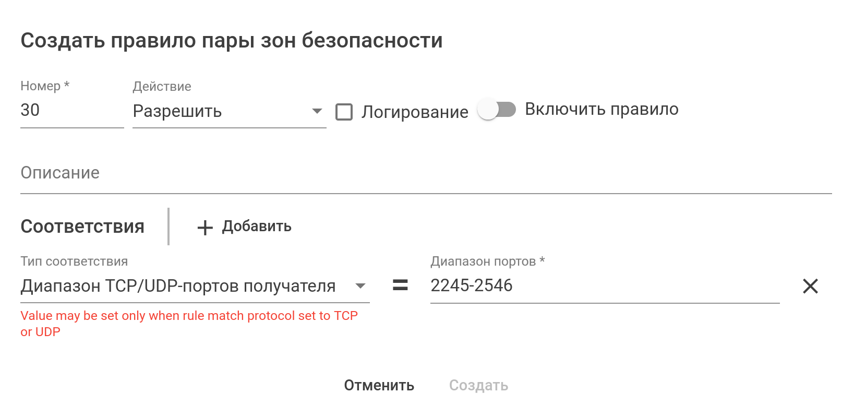Toggle the Включить правило switch
The height and width of the screenshot is (417, 854).
[497, 110]
